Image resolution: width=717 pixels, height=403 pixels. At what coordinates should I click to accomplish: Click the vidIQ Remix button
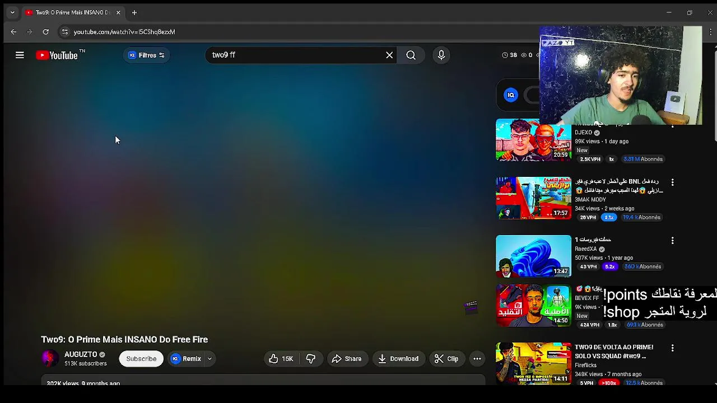click(186, 359)
